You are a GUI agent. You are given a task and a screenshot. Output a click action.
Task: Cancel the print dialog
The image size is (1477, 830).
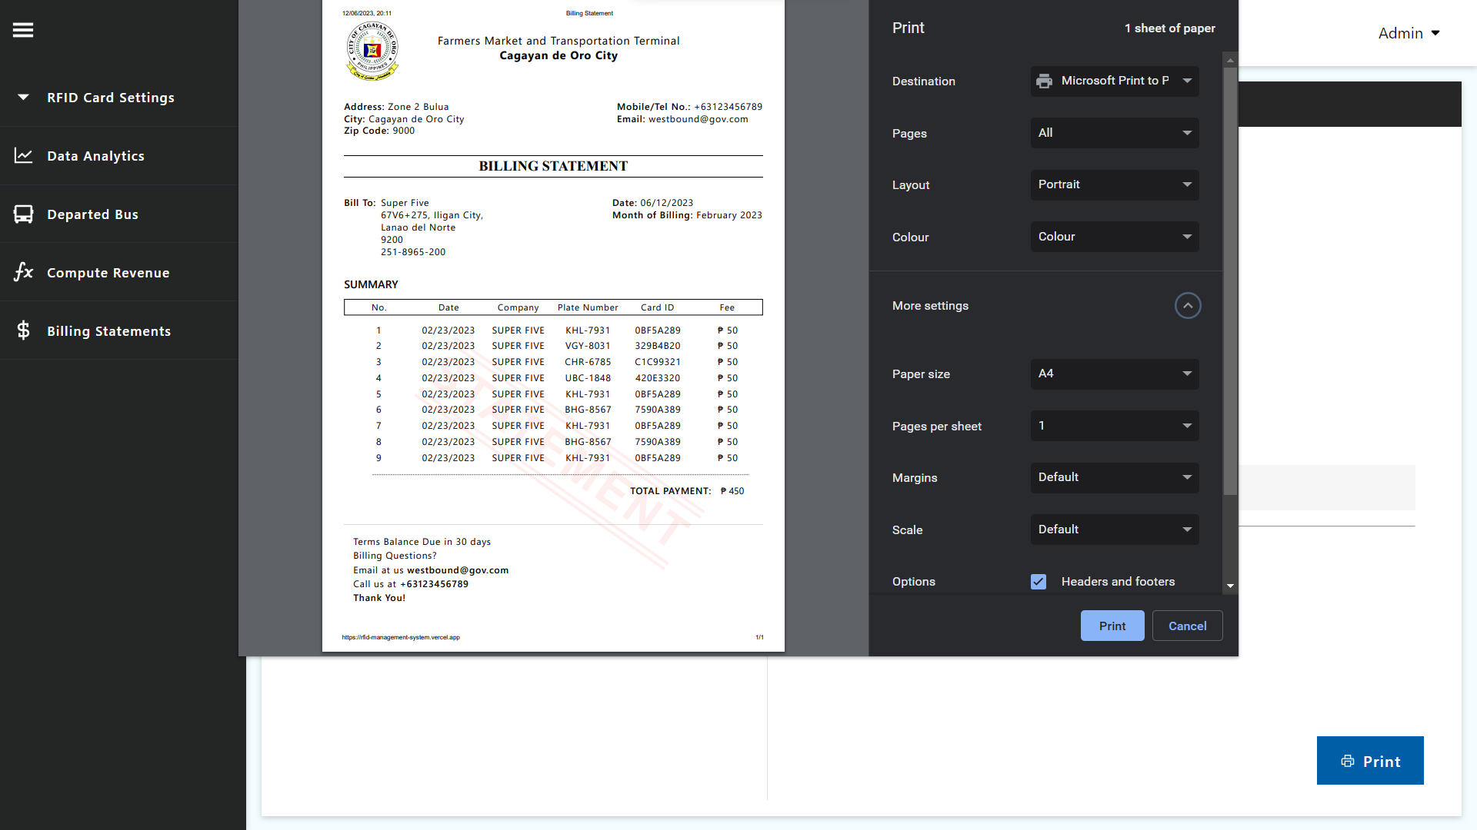coord(1187,626)
